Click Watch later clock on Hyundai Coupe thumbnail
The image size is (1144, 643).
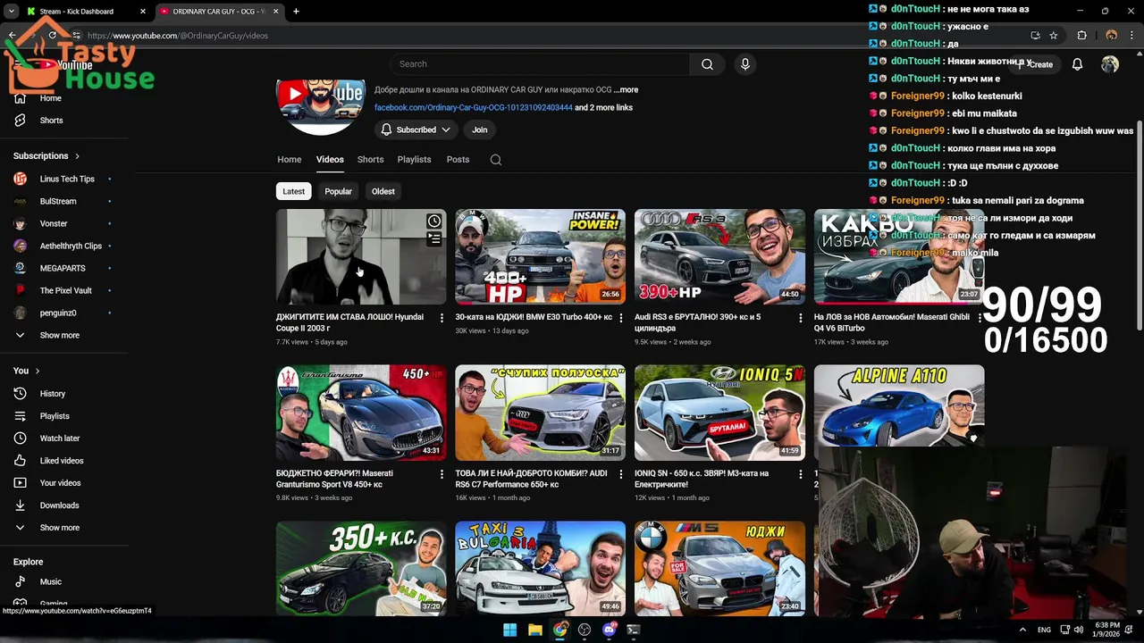pos(433,221)
